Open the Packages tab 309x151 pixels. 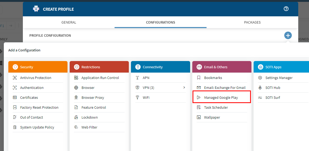click(252, 22)
